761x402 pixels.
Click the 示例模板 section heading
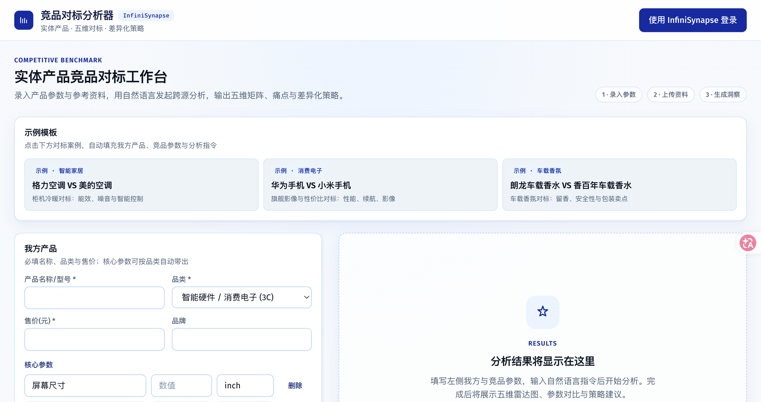coord(41,132)
